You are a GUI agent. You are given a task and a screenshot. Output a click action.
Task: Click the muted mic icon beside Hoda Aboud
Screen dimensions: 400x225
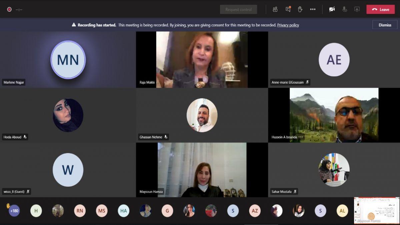tap(25, 137)
